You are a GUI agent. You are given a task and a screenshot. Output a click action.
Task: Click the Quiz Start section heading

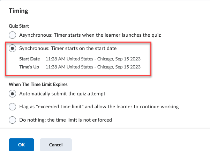18,26
